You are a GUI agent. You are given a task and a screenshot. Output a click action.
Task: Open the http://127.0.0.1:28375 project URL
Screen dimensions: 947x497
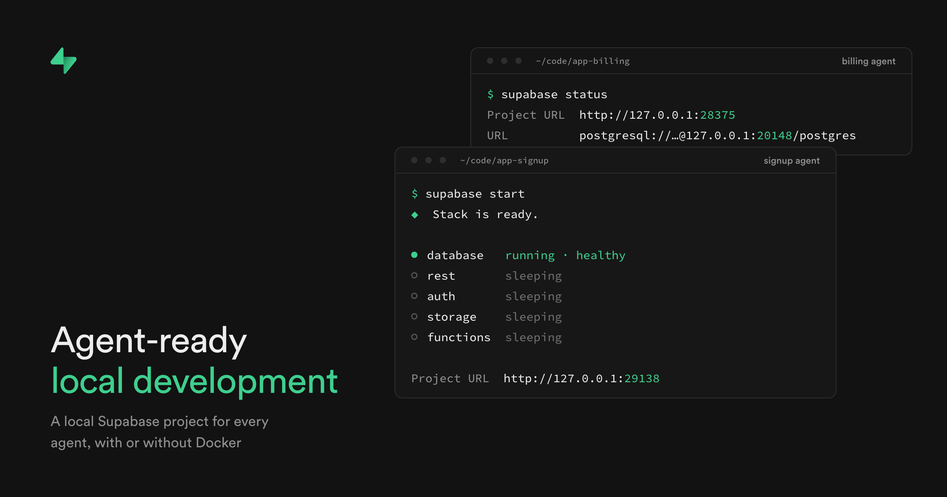click(x=657, y=115)
